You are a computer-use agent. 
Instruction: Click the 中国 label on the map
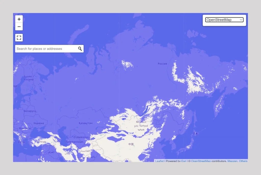click(131, 144)
